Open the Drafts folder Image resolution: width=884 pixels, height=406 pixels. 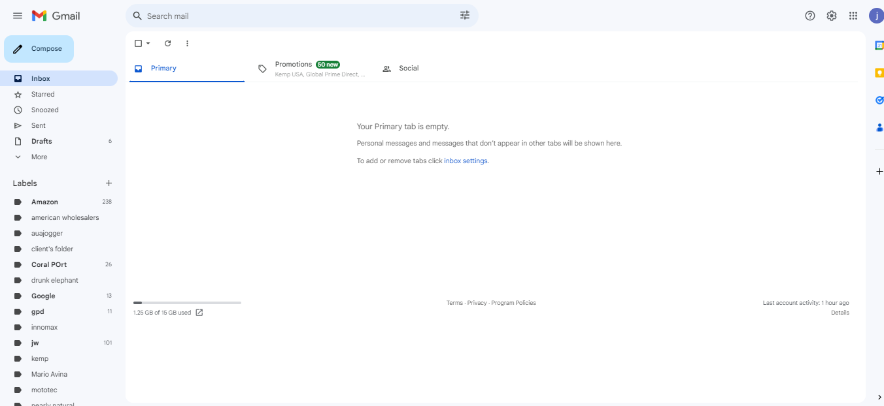click(59, 141)
